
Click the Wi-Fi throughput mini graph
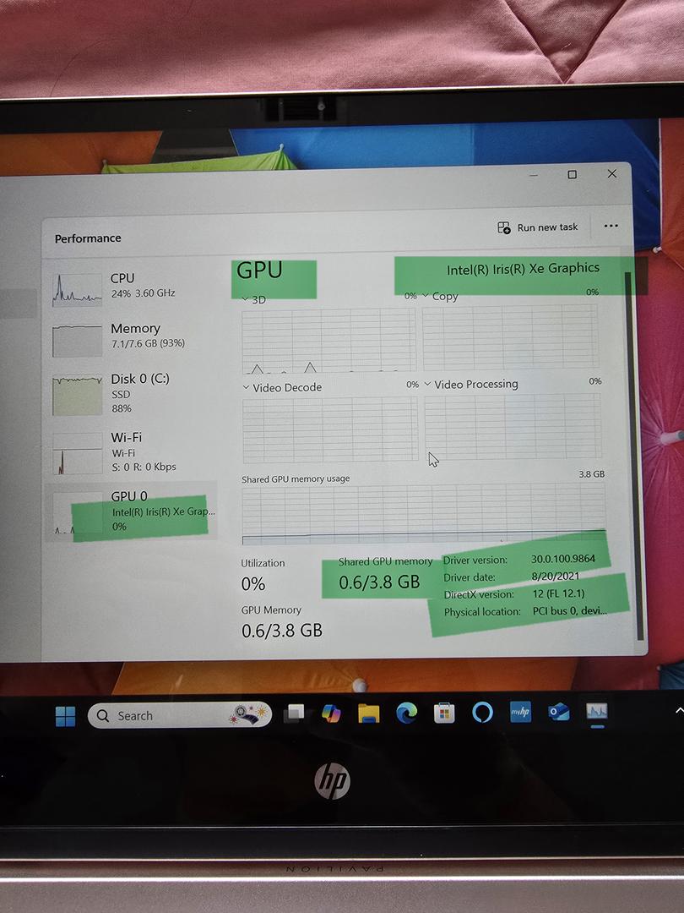77,454
